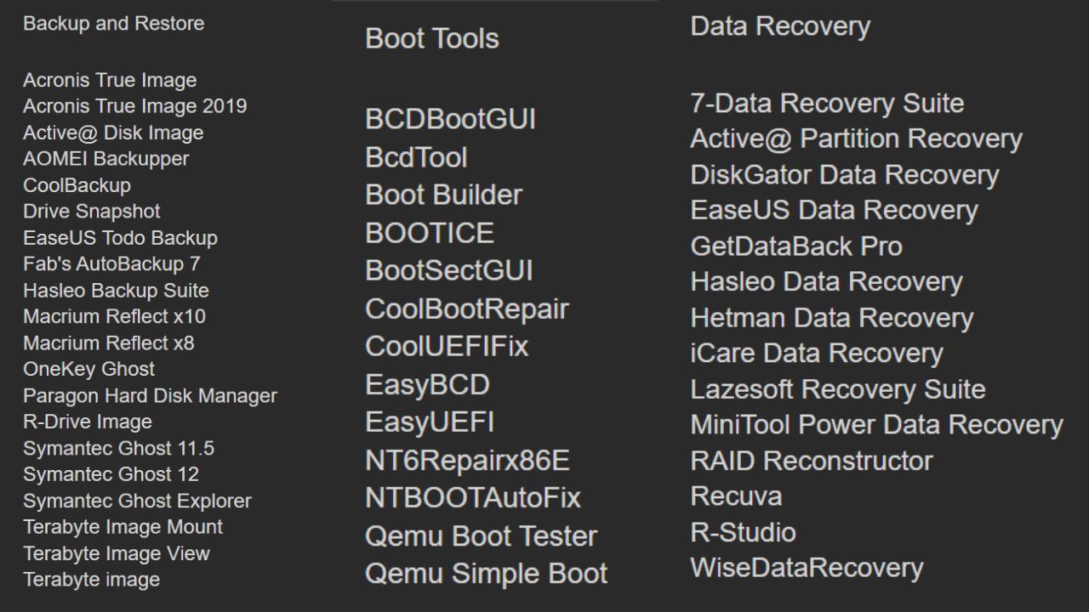
Task: Click the BCDBootGUI boot tool
Action: point(450,119)
